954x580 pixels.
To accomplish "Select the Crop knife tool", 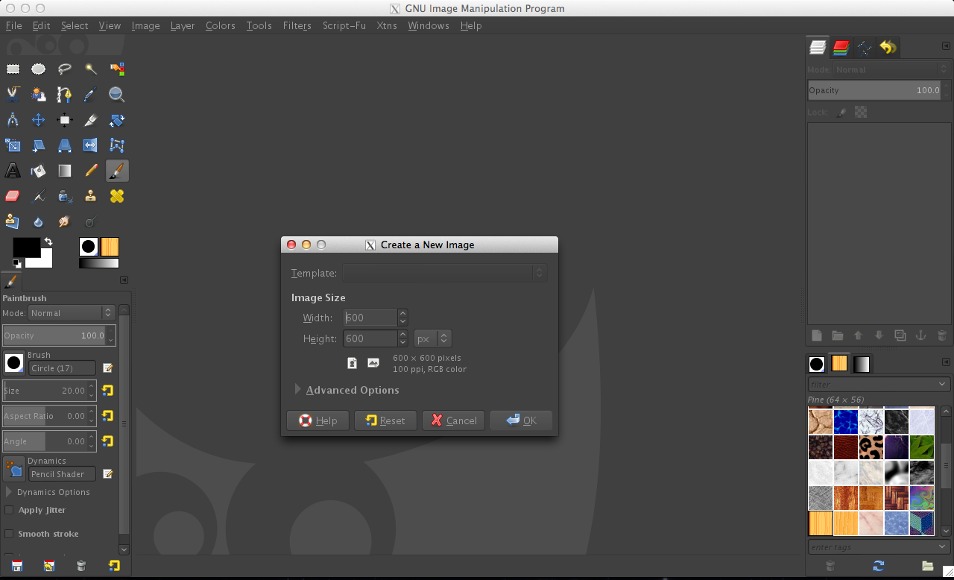I will pyautogui.click(x=91, y=120).
